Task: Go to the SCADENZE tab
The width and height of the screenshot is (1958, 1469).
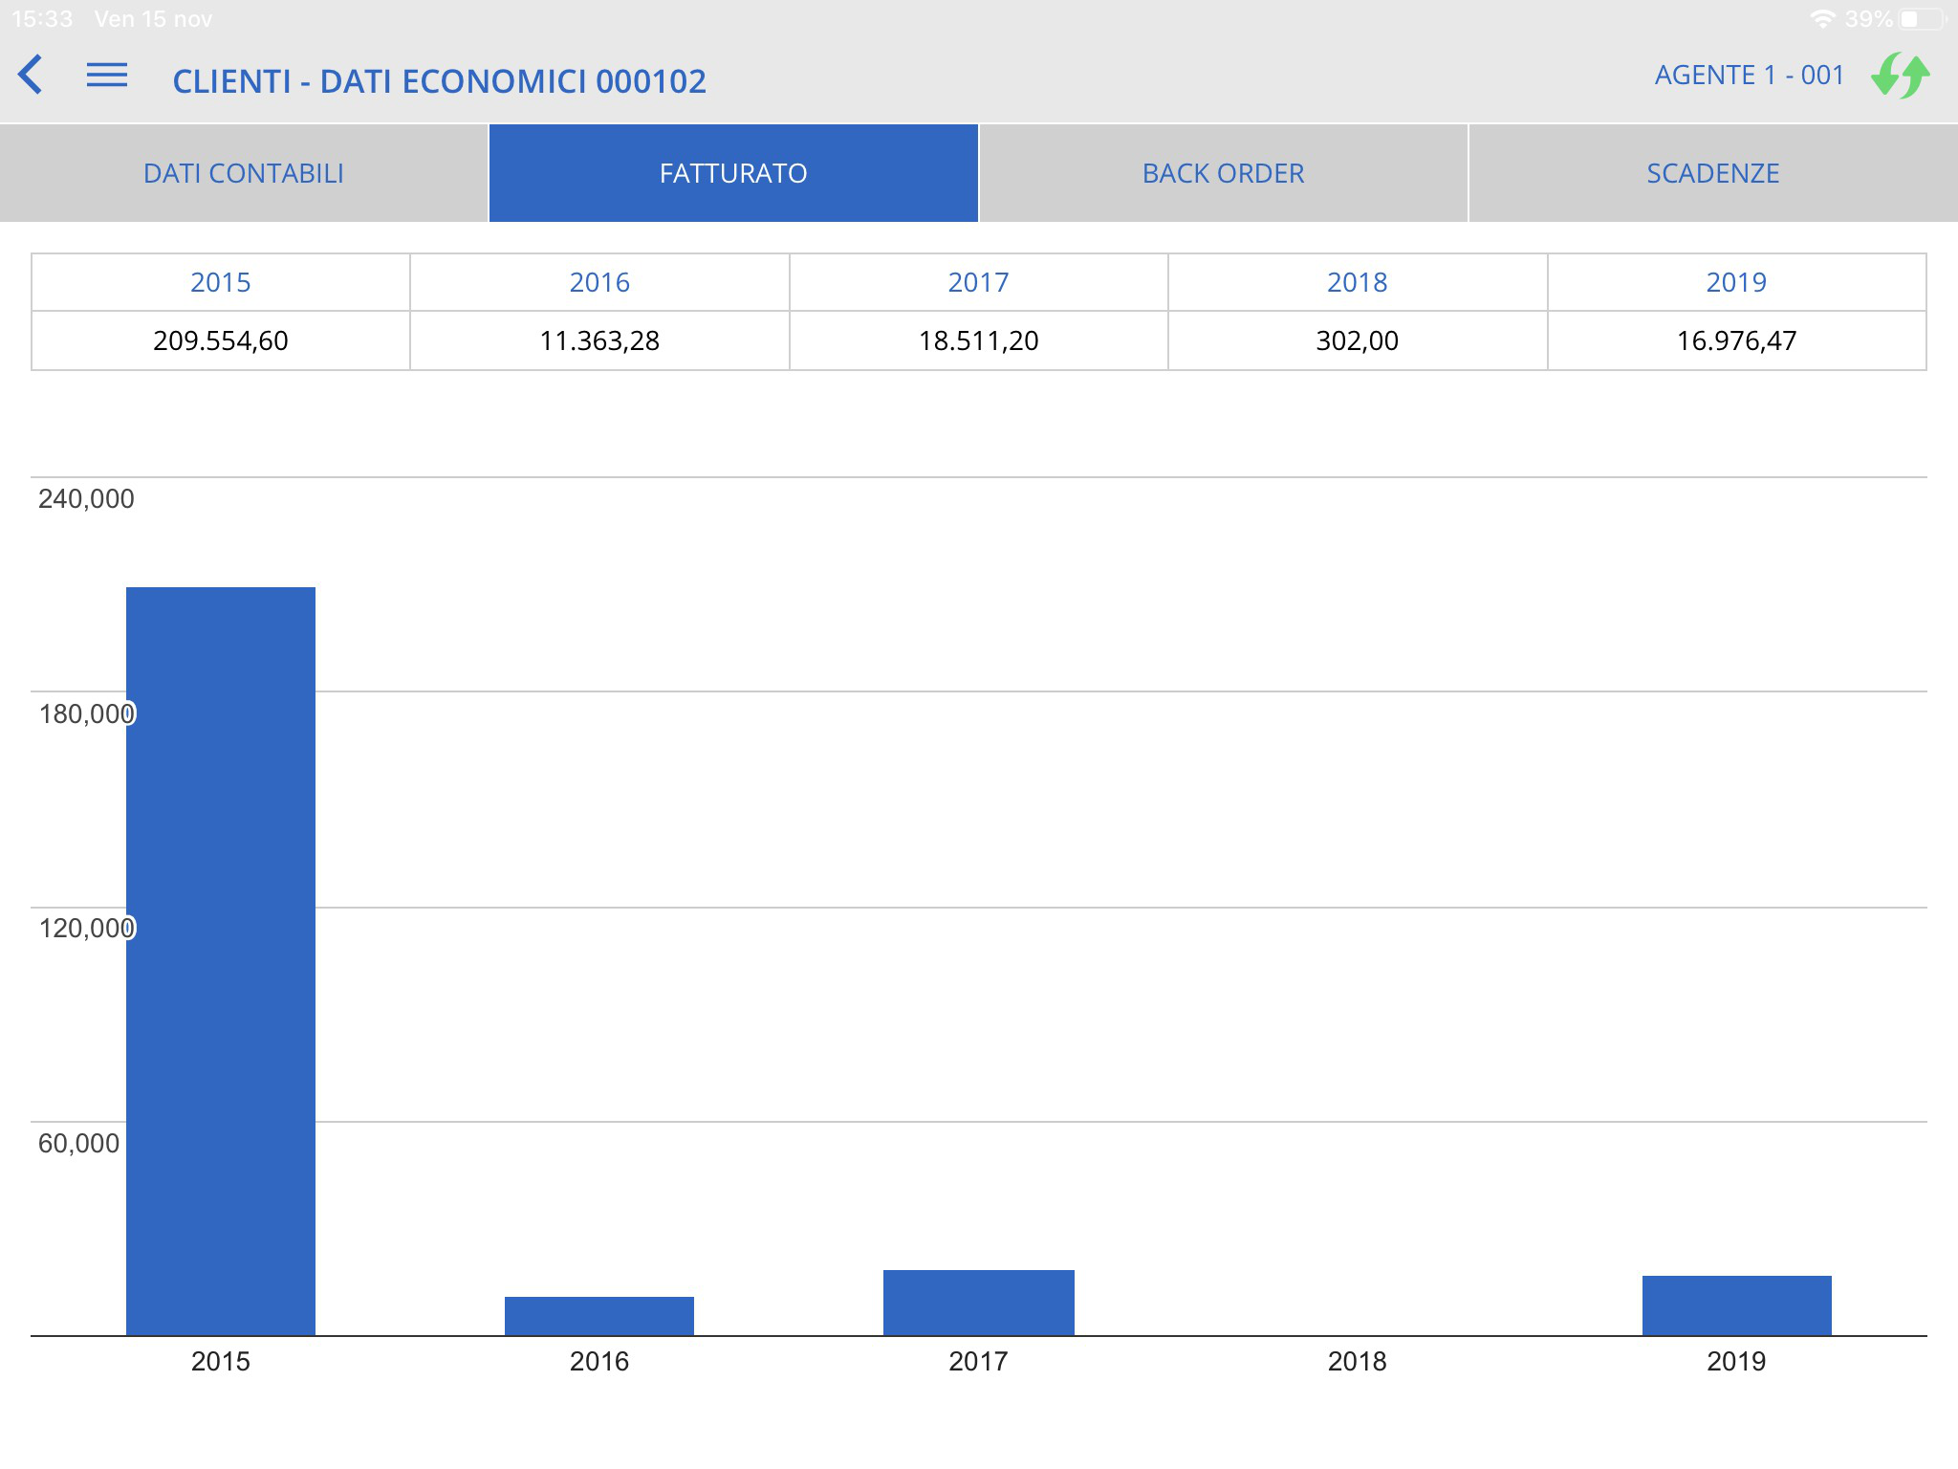Action: coord(1712,173)
